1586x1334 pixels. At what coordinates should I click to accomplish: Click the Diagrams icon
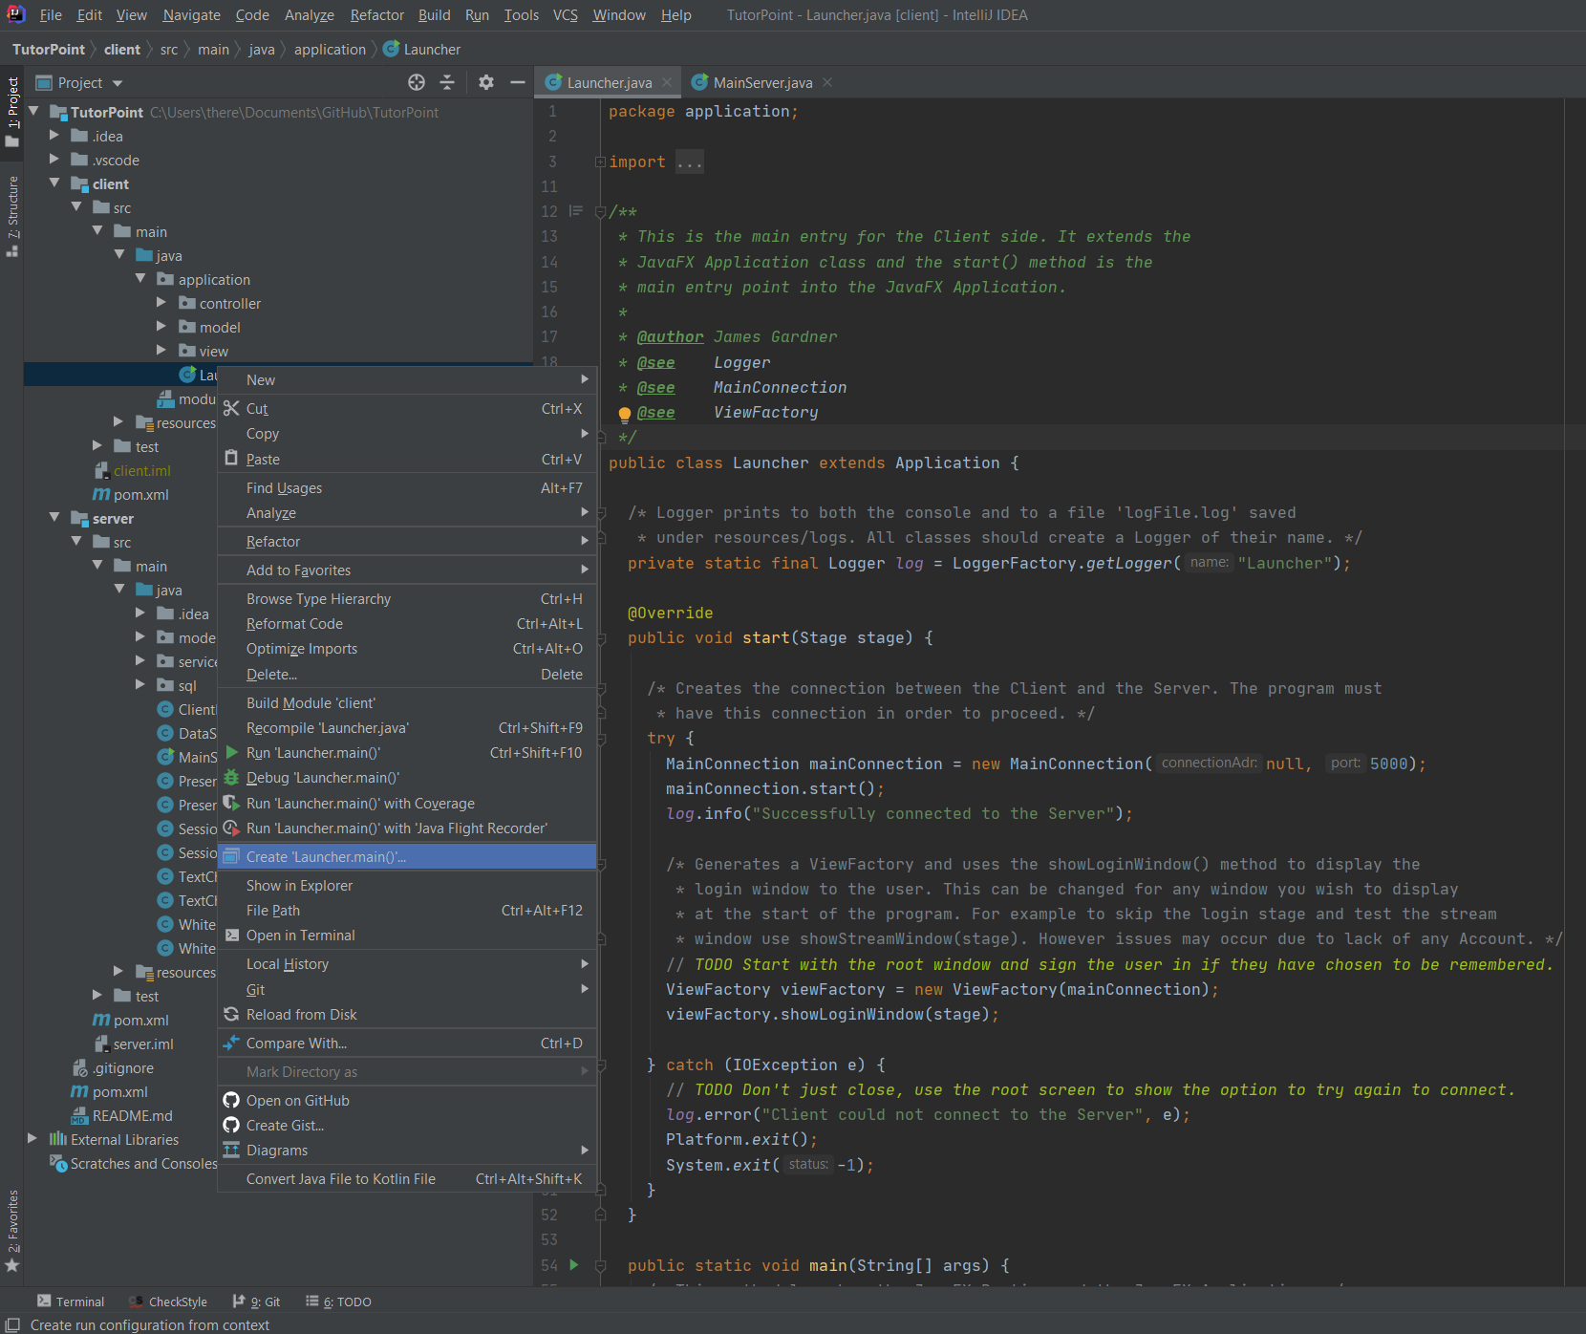click(231, 1150)
